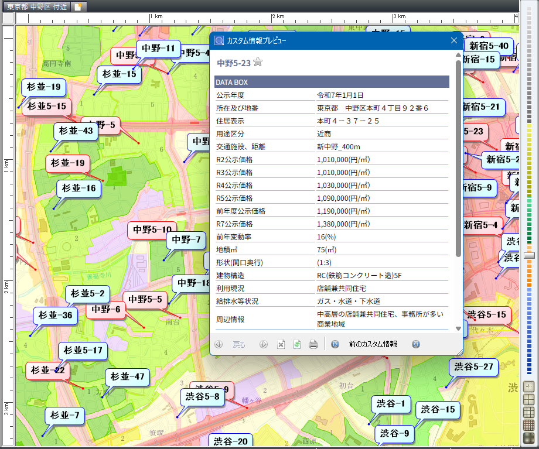Viewport: 539px width, 449px height.
Task: Switch to 東京都 中野区 付近 map tab
Action: [37, 6]
